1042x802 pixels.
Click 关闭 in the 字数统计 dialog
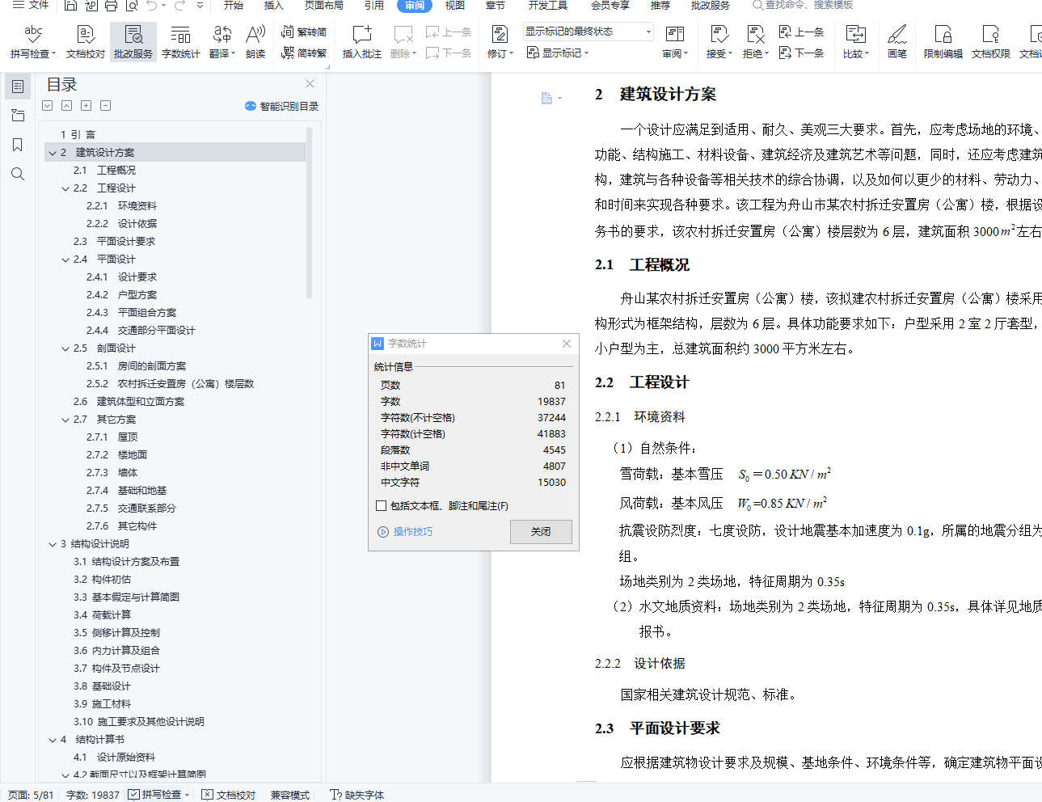[541, 531]
